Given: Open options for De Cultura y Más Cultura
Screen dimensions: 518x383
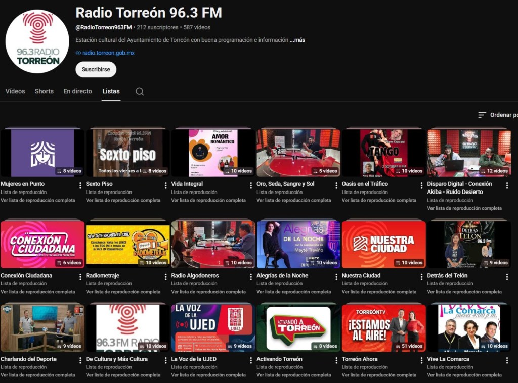Looking at the screenshot, I should [165, 361].
